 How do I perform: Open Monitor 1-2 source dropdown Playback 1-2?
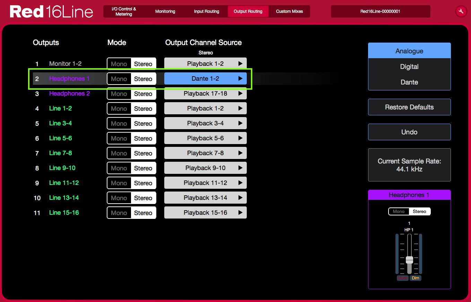206,64
